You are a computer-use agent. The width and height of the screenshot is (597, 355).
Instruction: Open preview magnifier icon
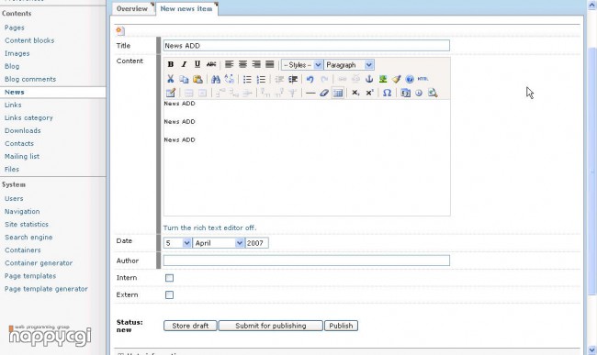pos(433,93)
